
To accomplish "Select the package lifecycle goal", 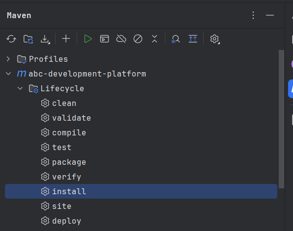I will coord(141,162).
